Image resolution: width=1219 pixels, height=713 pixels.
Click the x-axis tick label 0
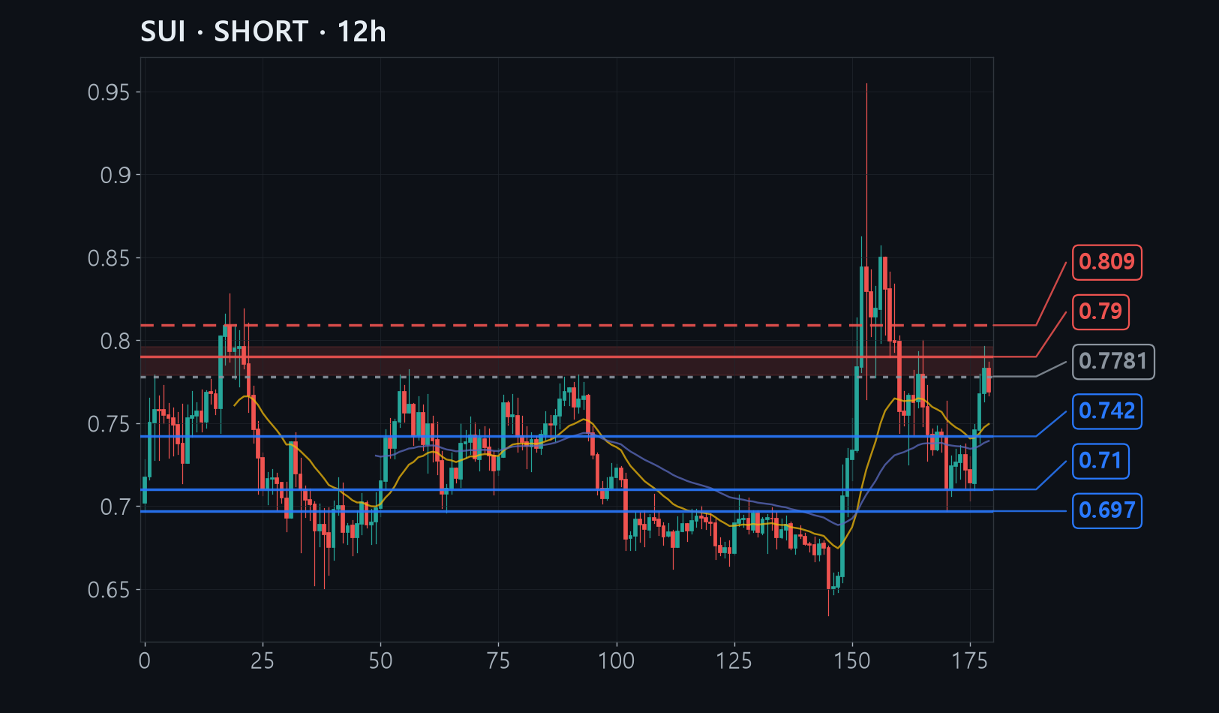pyautogui.click(x=145, y=661)
